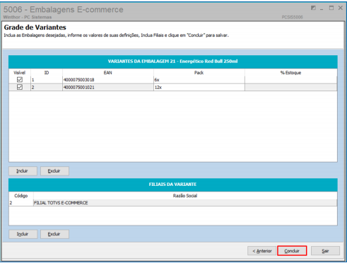This screenshot has width=347, height=263.
Task: Maximize the Embalagens E-commerce window
Action: pyautogui.click(x=331, y=8)
